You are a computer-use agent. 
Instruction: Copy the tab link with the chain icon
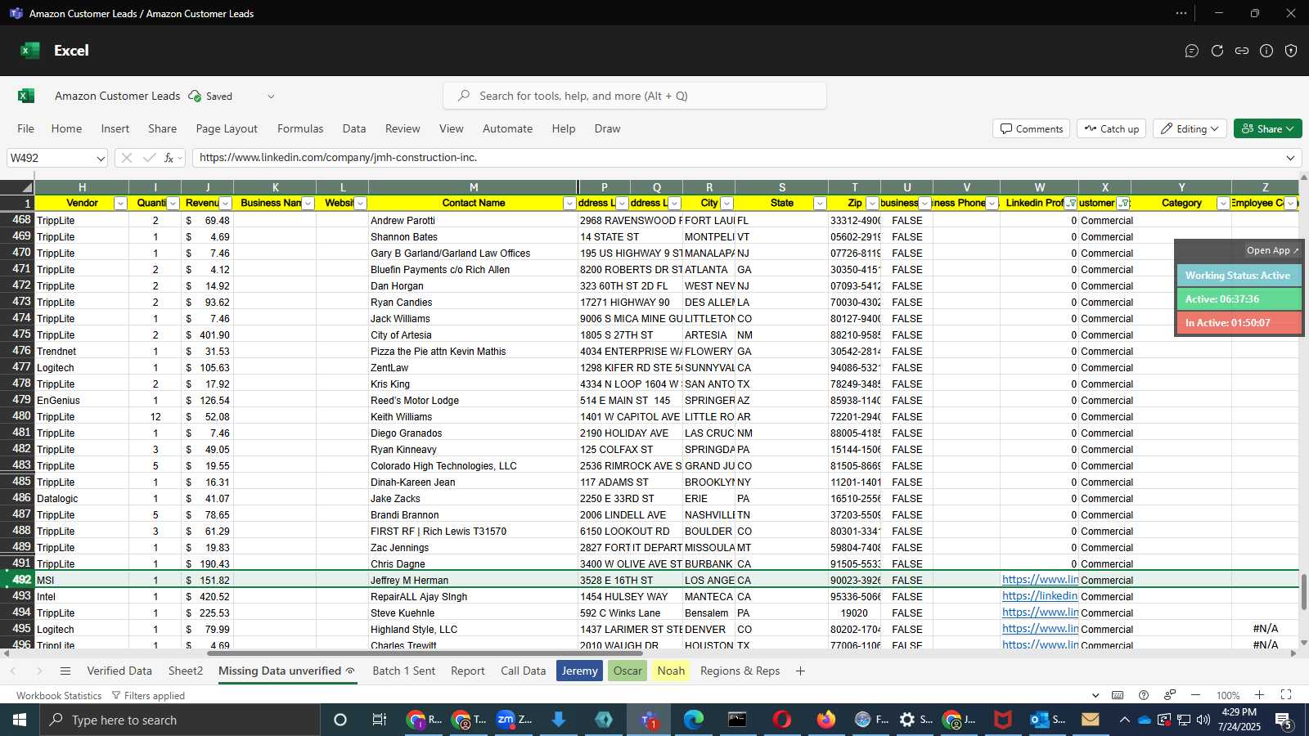pyautogui.click(x=1242, y=51)
